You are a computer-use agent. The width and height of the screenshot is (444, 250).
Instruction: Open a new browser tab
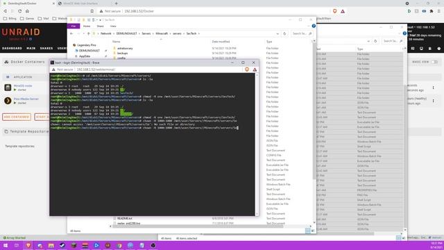tap(116, 3)
